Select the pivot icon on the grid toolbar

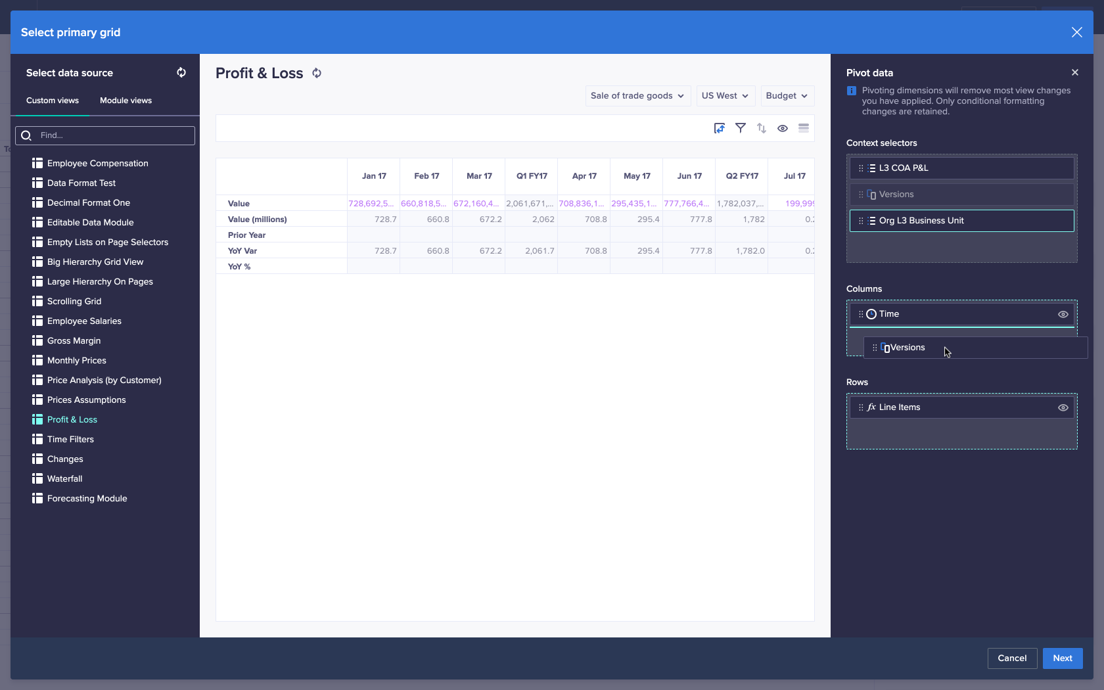pos(720,128)
